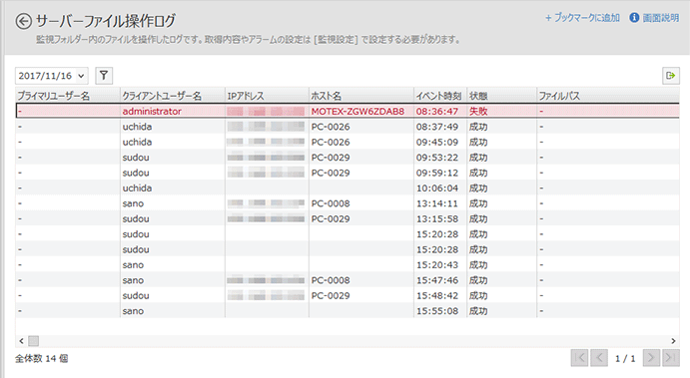
Task: Go back using the circled arrow icon
Action: pyautogui.click(x=23, y=21)
